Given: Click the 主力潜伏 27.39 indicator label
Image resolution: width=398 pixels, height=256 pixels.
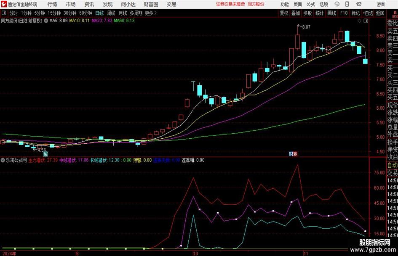Looking at the screenshot, I should point(43,160).
